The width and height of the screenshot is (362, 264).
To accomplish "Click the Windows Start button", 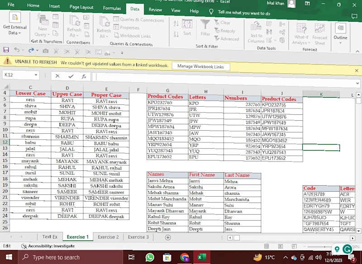I will point(9,257).
